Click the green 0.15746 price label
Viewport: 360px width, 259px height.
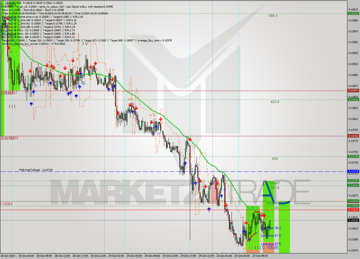pyautogui.click(x=353, y=156)
